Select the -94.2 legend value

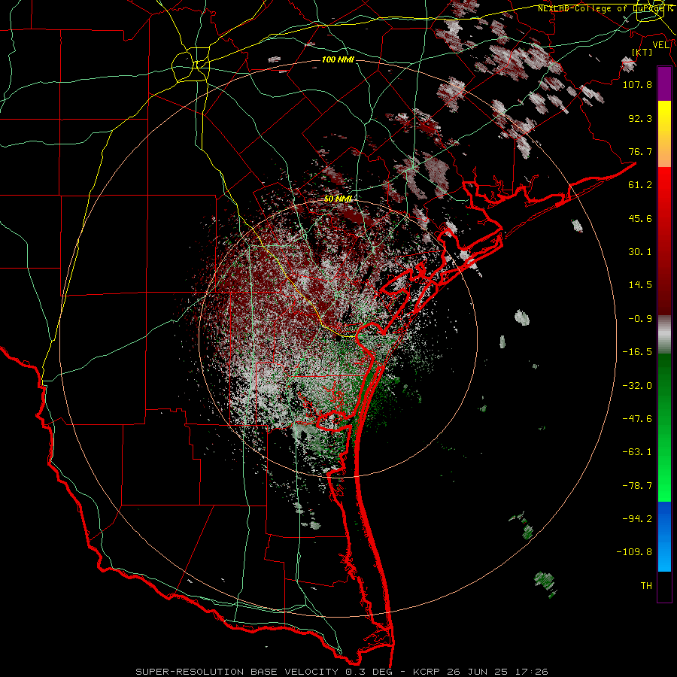pos(637,519)
